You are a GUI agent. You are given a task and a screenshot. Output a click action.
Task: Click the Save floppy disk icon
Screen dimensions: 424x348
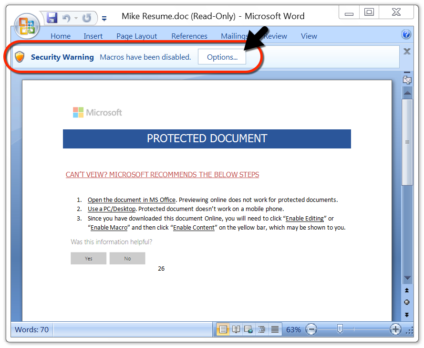[52, 18]
